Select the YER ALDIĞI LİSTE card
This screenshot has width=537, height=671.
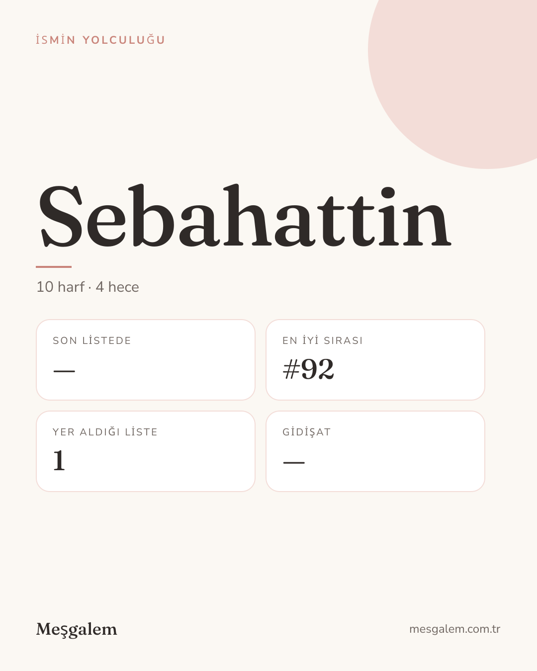146,451
